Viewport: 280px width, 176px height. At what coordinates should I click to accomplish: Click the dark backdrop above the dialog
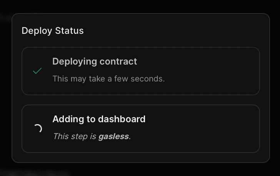(140, 6)
